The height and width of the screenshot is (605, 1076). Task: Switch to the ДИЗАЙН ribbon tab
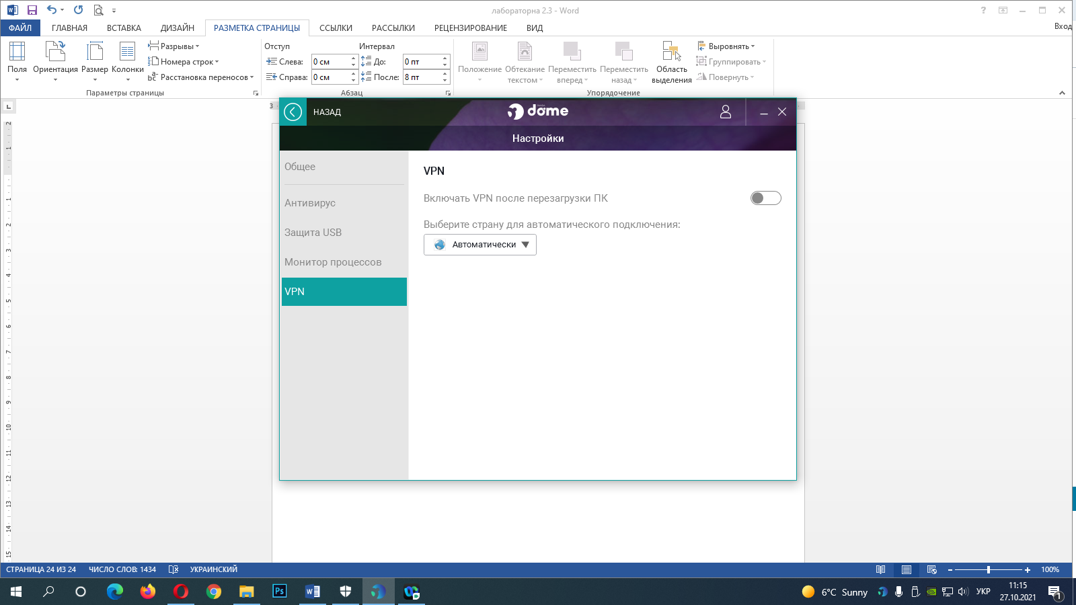pos(178,28)
